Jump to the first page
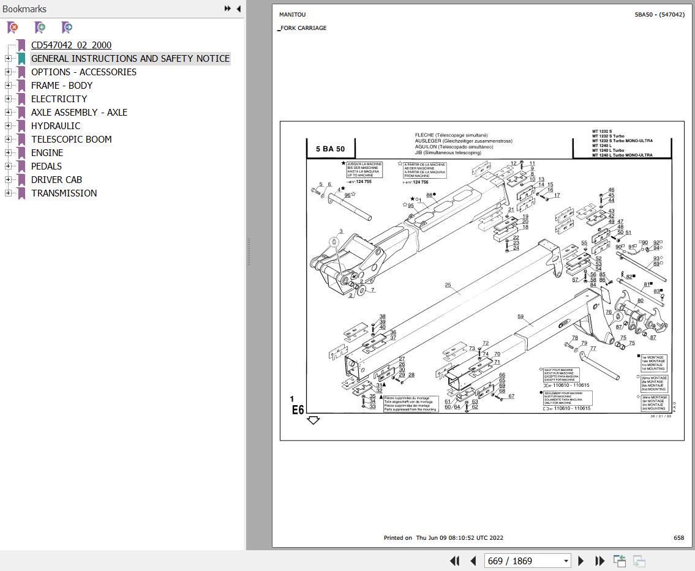695x571 pixels. point(454,561)
